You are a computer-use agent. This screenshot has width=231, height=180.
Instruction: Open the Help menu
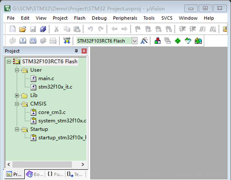(x=209, y=18)
